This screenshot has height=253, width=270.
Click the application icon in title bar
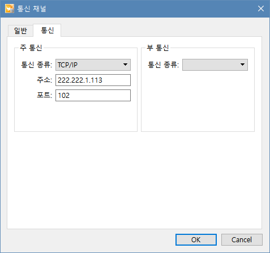(10, 8)
